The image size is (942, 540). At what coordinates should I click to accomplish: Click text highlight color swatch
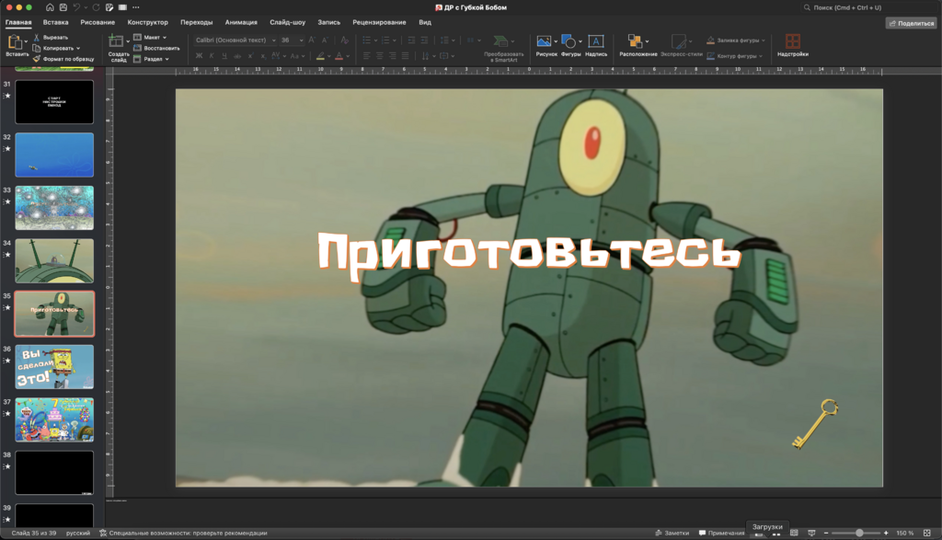coord(321,56)
